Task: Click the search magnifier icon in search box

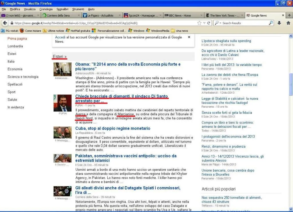Action: 271,23
